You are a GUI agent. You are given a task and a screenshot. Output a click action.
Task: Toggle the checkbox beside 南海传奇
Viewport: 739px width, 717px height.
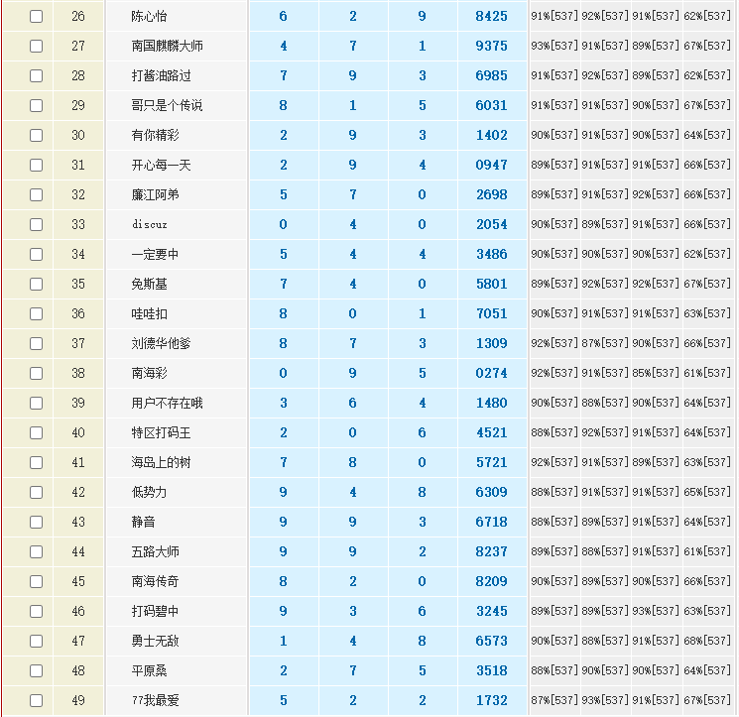tap(36, 581)
